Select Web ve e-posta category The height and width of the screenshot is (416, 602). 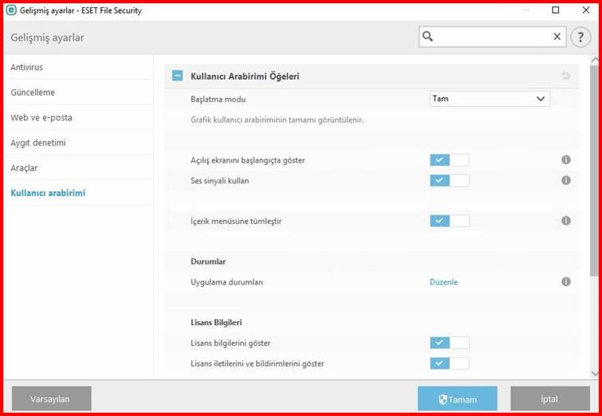78,117
